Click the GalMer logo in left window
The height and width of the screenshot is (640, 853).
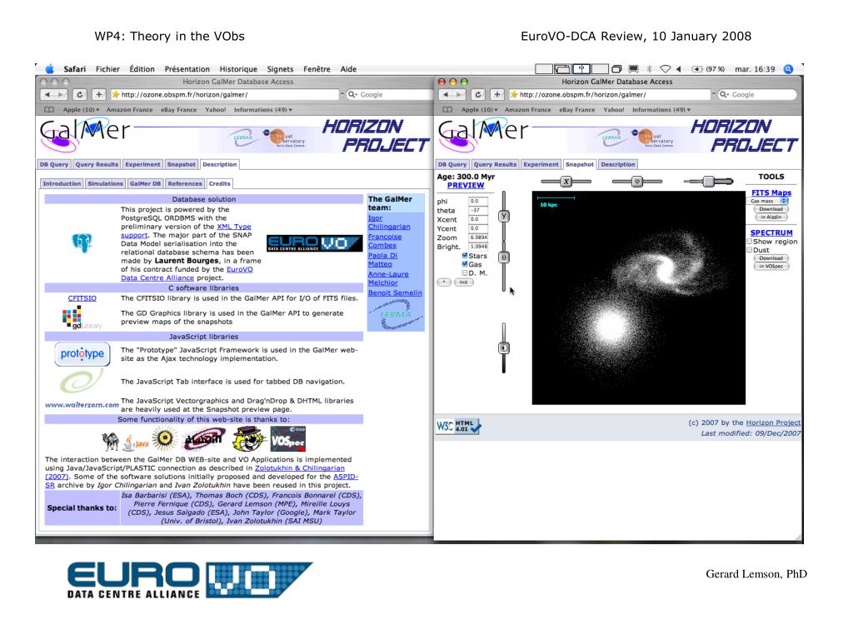click(x=84, y=133)
